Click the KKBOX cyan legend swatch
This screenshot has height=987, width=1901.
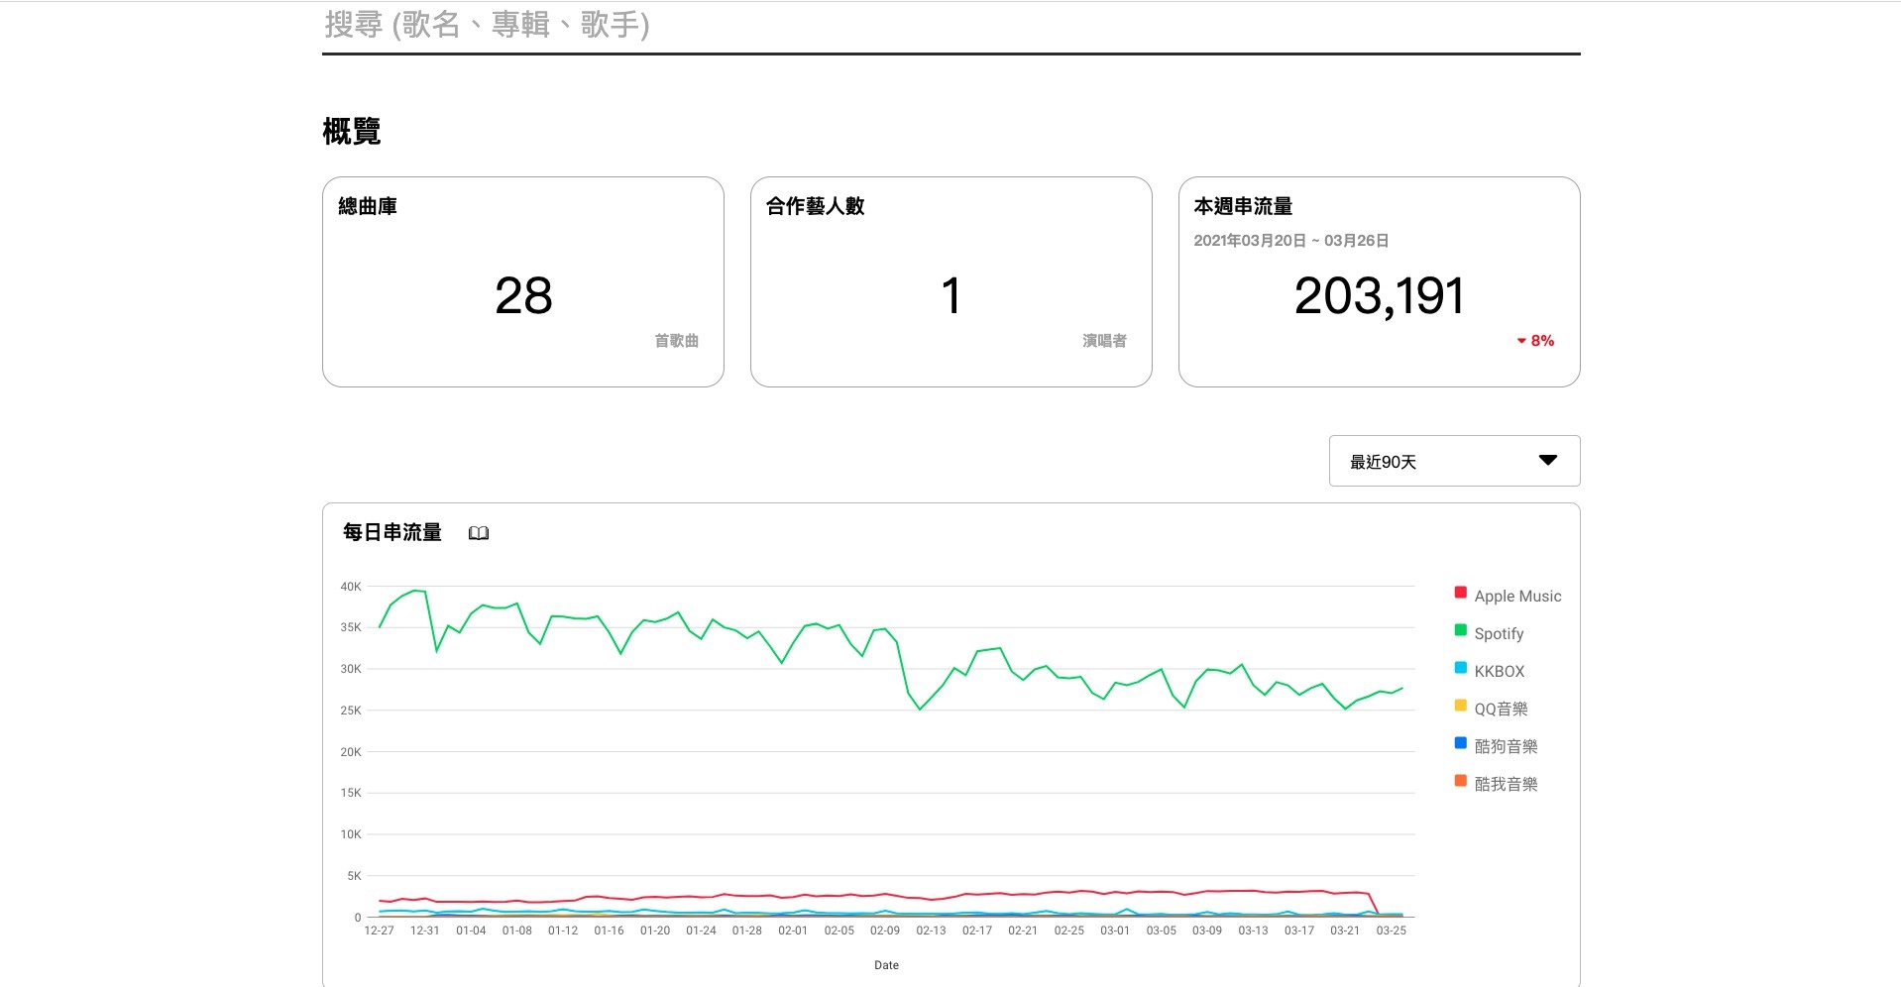[1460, 668]
